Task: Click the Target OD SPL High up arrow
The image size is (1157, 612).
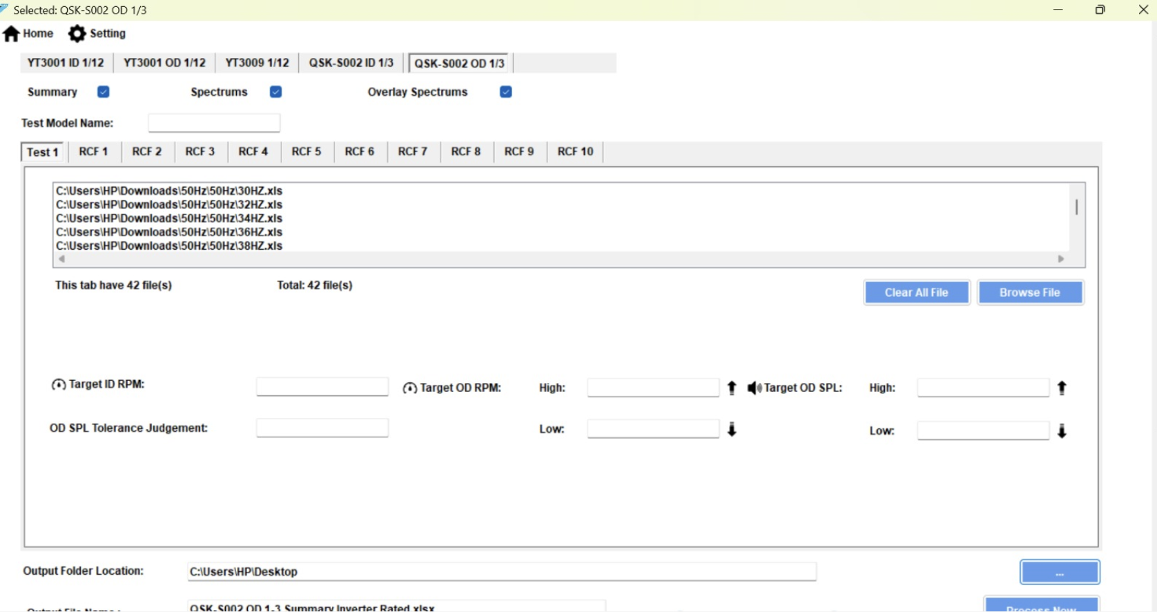Action: 1062,388
